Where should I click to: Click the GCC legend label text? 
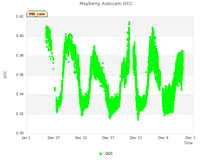click(x=109, y=153)
